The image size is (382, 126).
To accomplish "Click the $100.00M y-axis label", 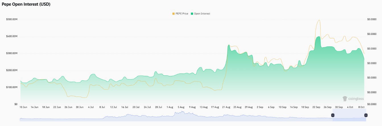I will pyautogui.click(x=11, y=87).
